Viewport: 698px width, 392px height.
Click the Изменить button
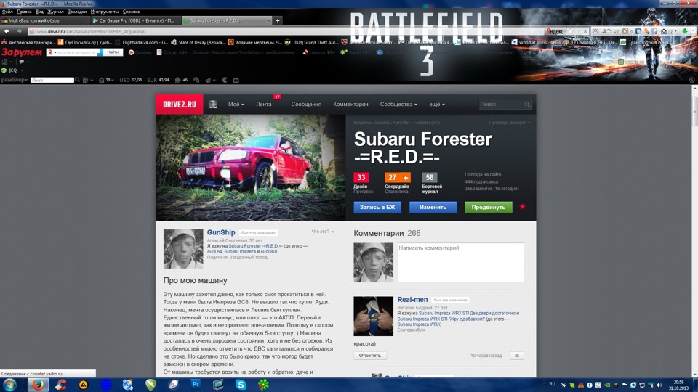433,207
